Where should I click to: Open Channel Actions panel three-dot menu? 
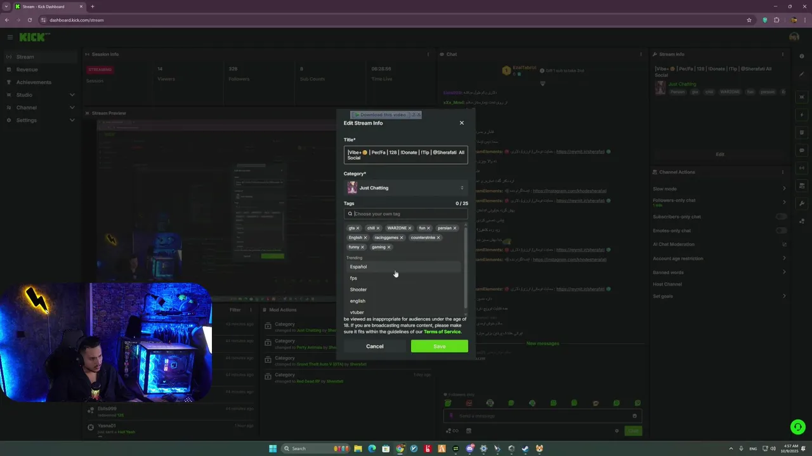[784, 172]
